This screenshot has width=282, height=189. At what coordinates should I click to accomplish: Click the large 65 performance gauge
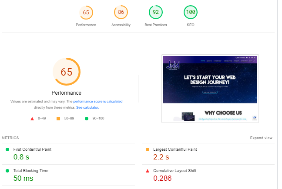click(66, 72)
